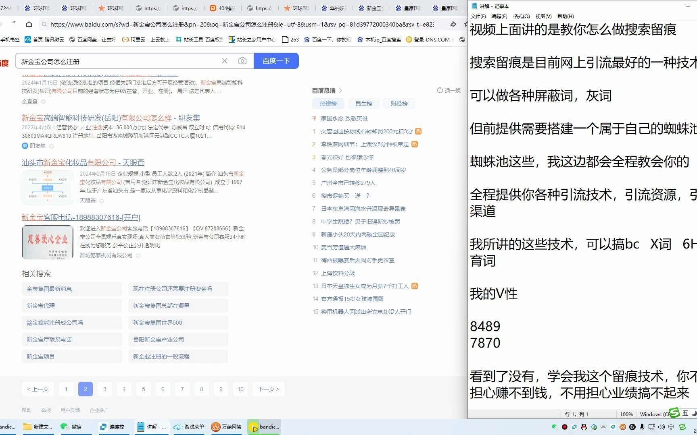Open 站长之家用户中心 bookmark
Viewport: 697px width, 435px height.
(252, 39)
